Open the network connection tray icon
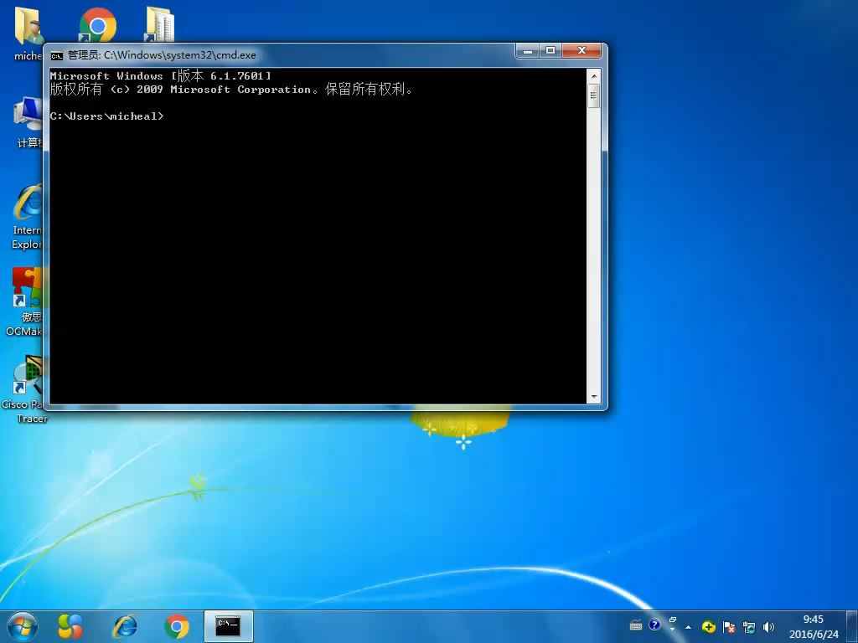 tap(749, 627)
